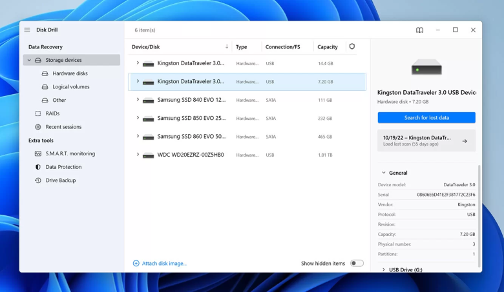This screenshot has height=292, width=504.
Task: Collapse the General details section
Action: (384, 173)
